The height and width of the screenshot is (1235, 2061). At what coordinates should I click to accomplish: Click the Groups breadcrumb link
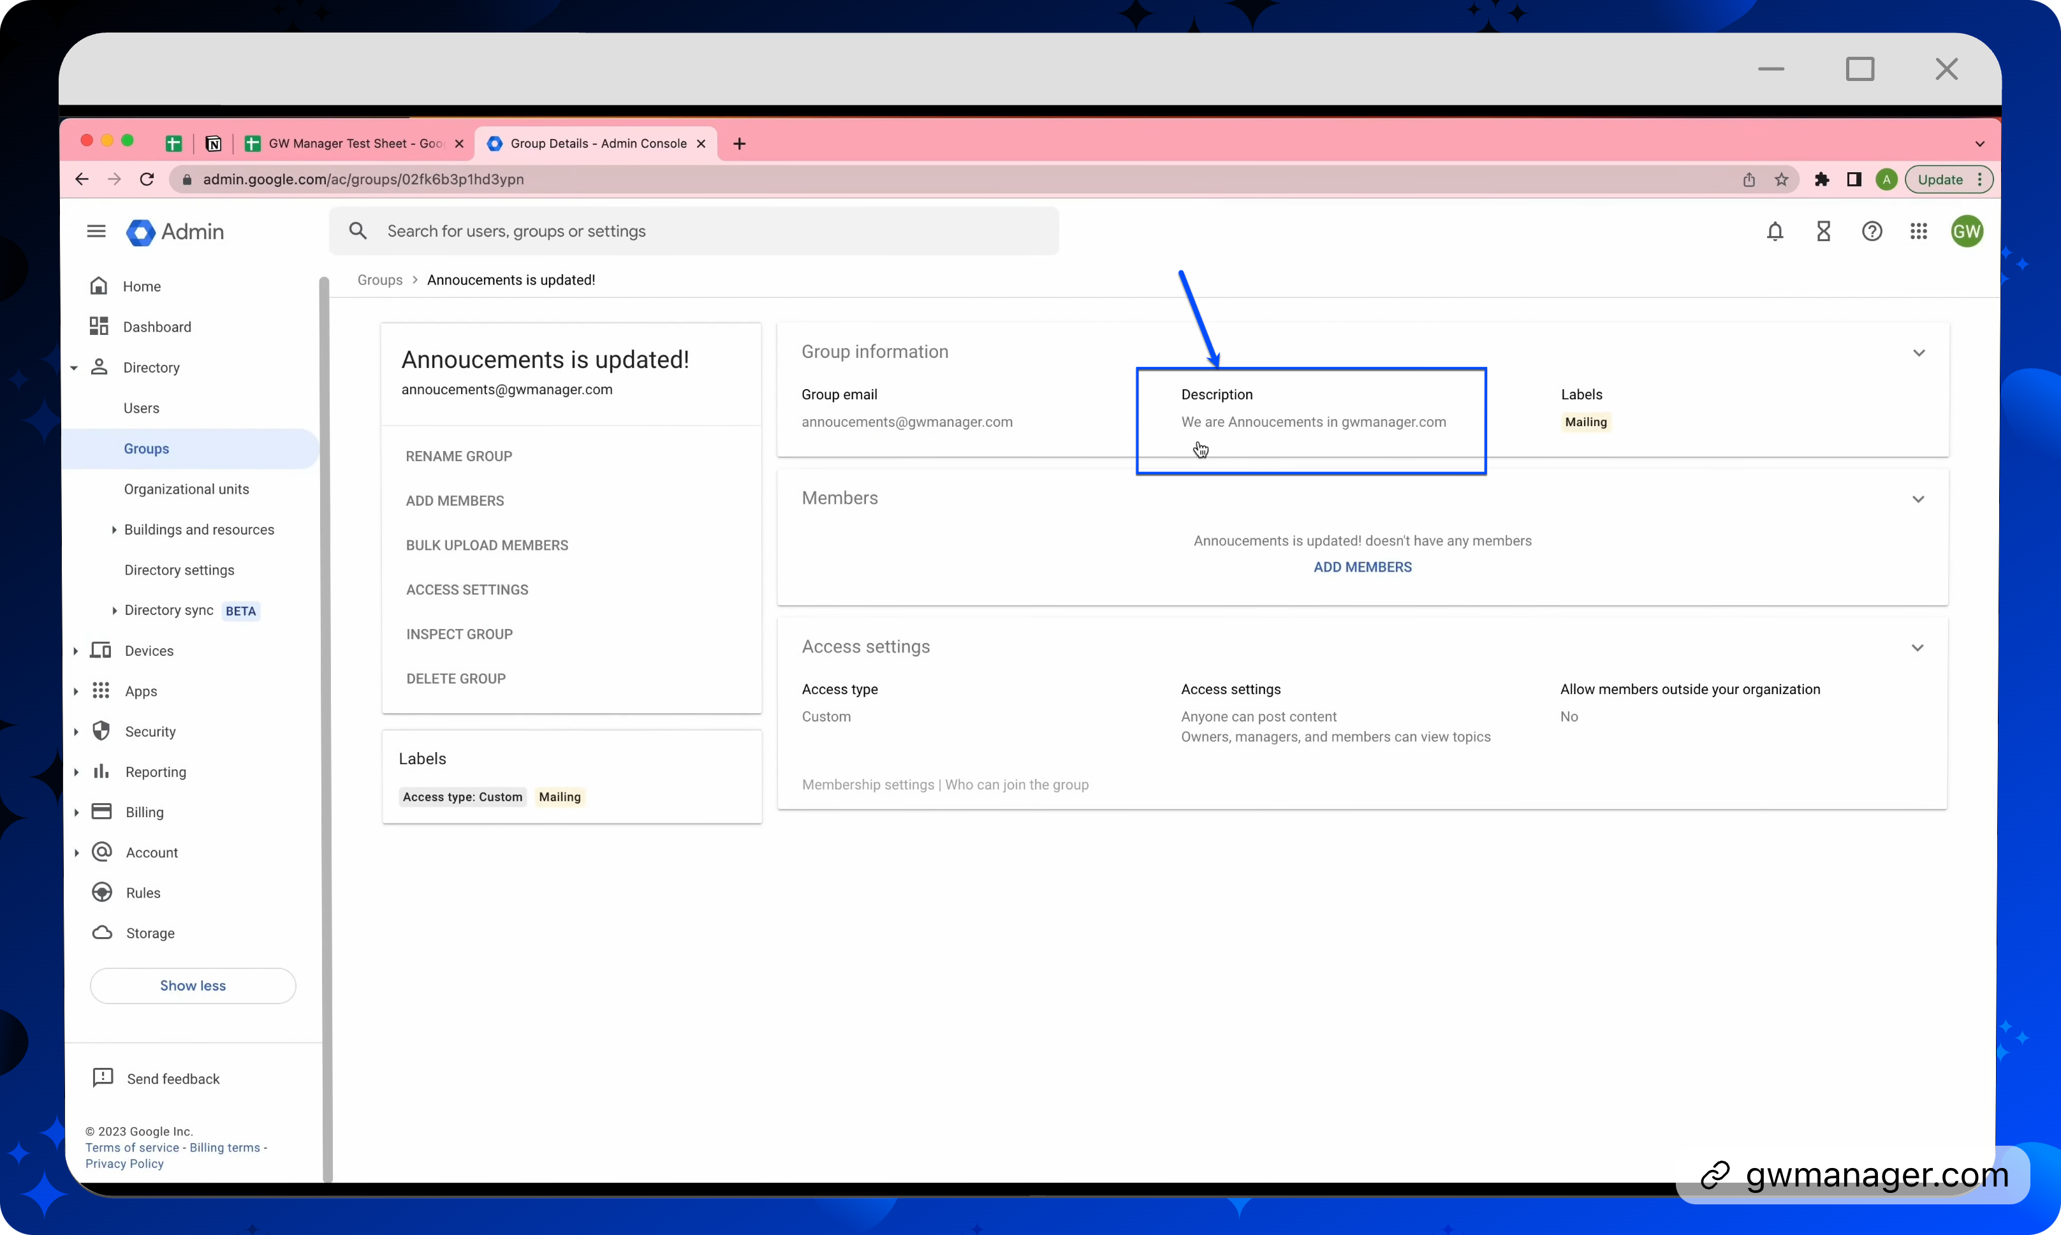(x=379, y=279)
